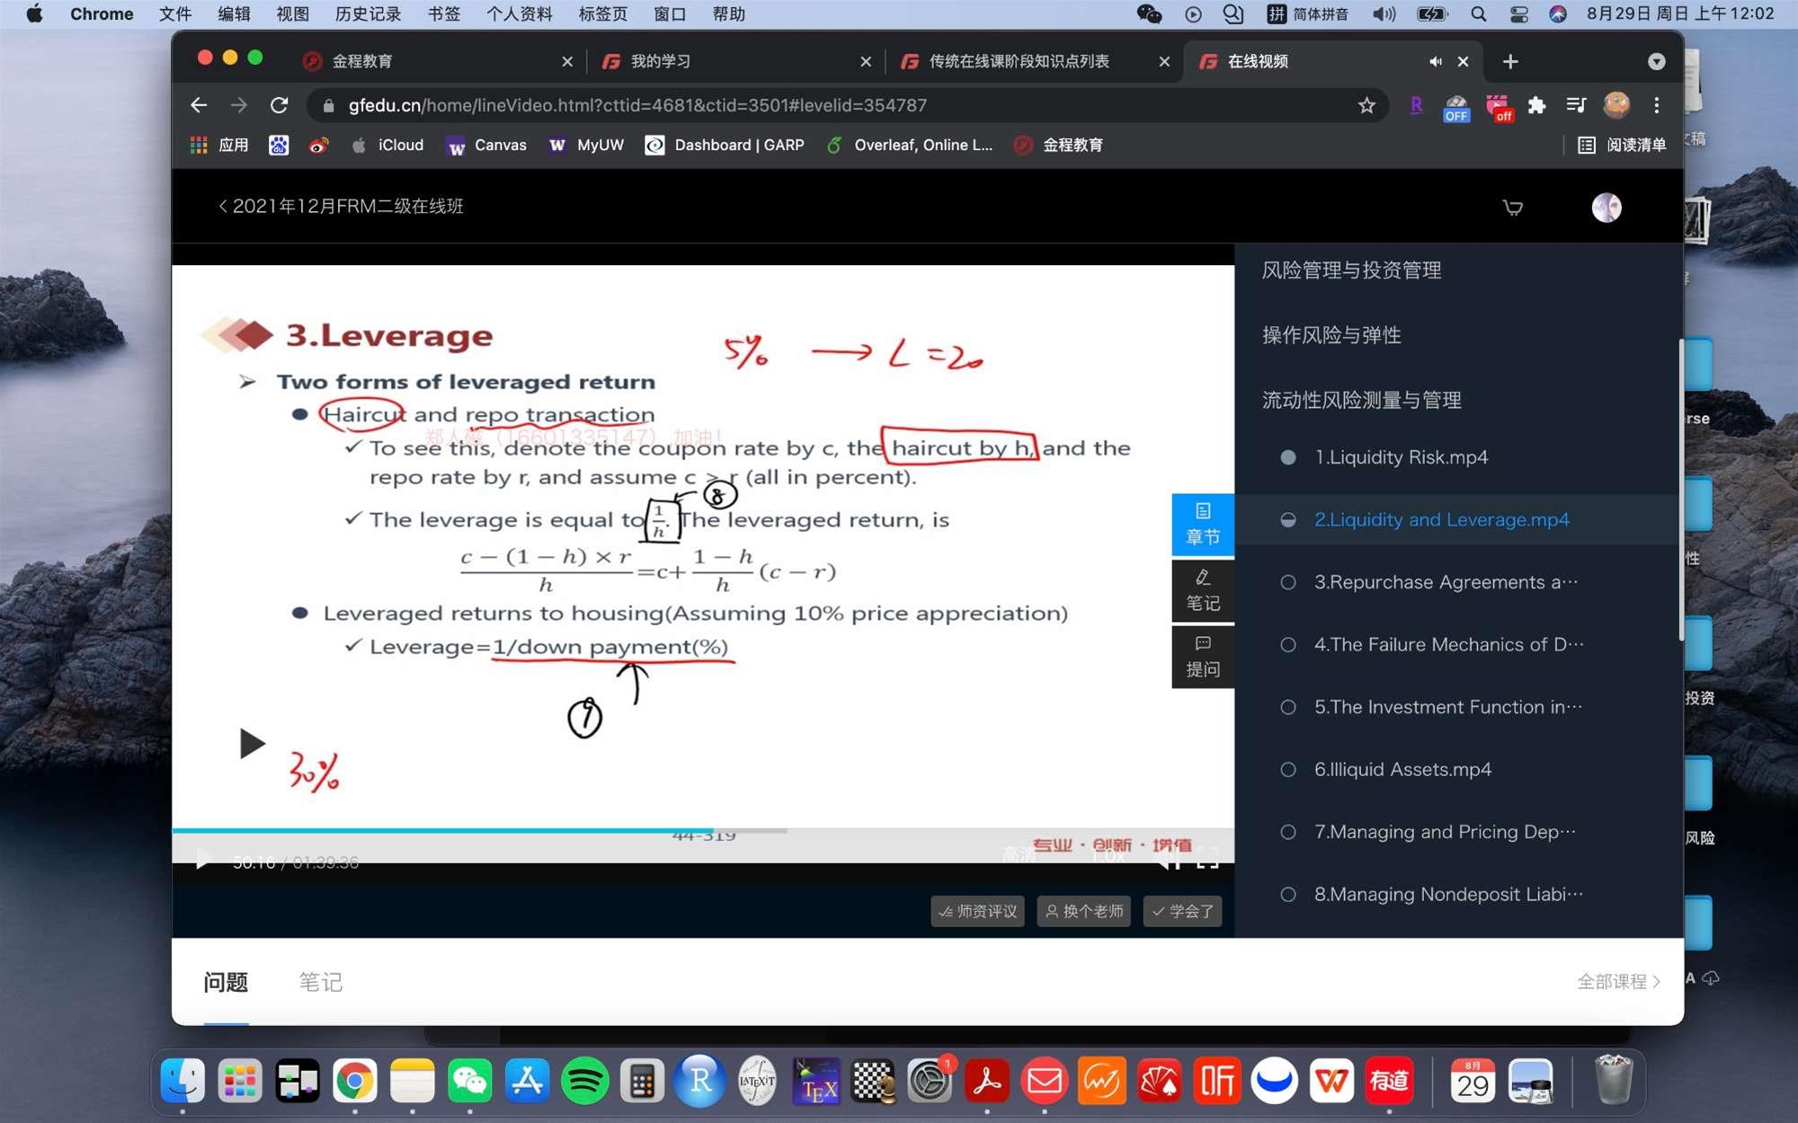Reload the current page
This screenshot has width=1798, height=1123.
coord(280,105)
